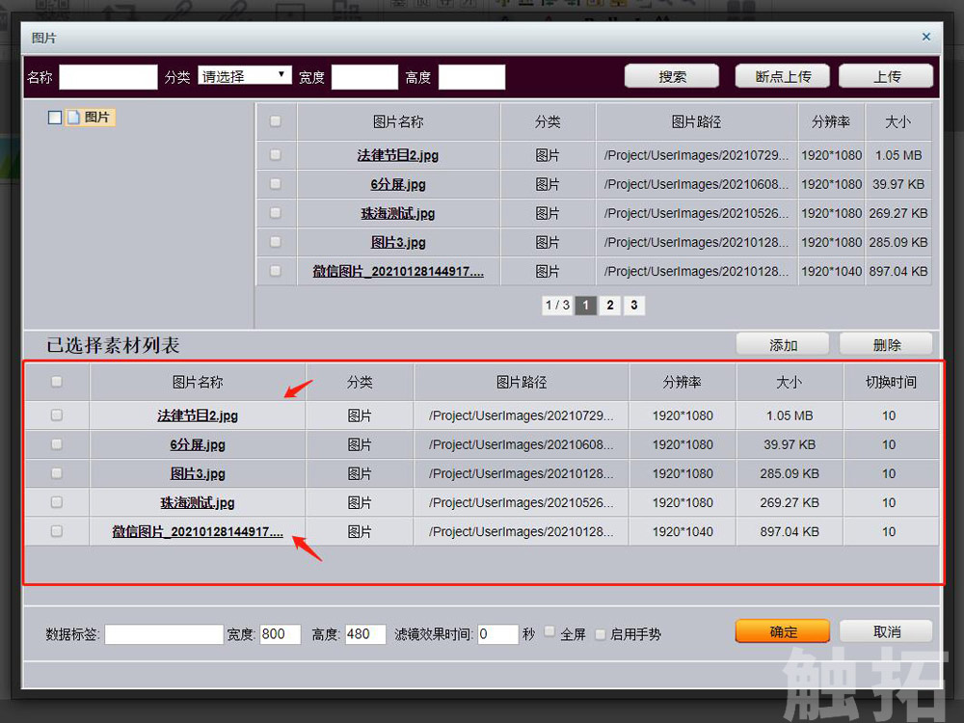Check upper table row 图片3.jpg
964x723 pixels.
pos(276,242)
